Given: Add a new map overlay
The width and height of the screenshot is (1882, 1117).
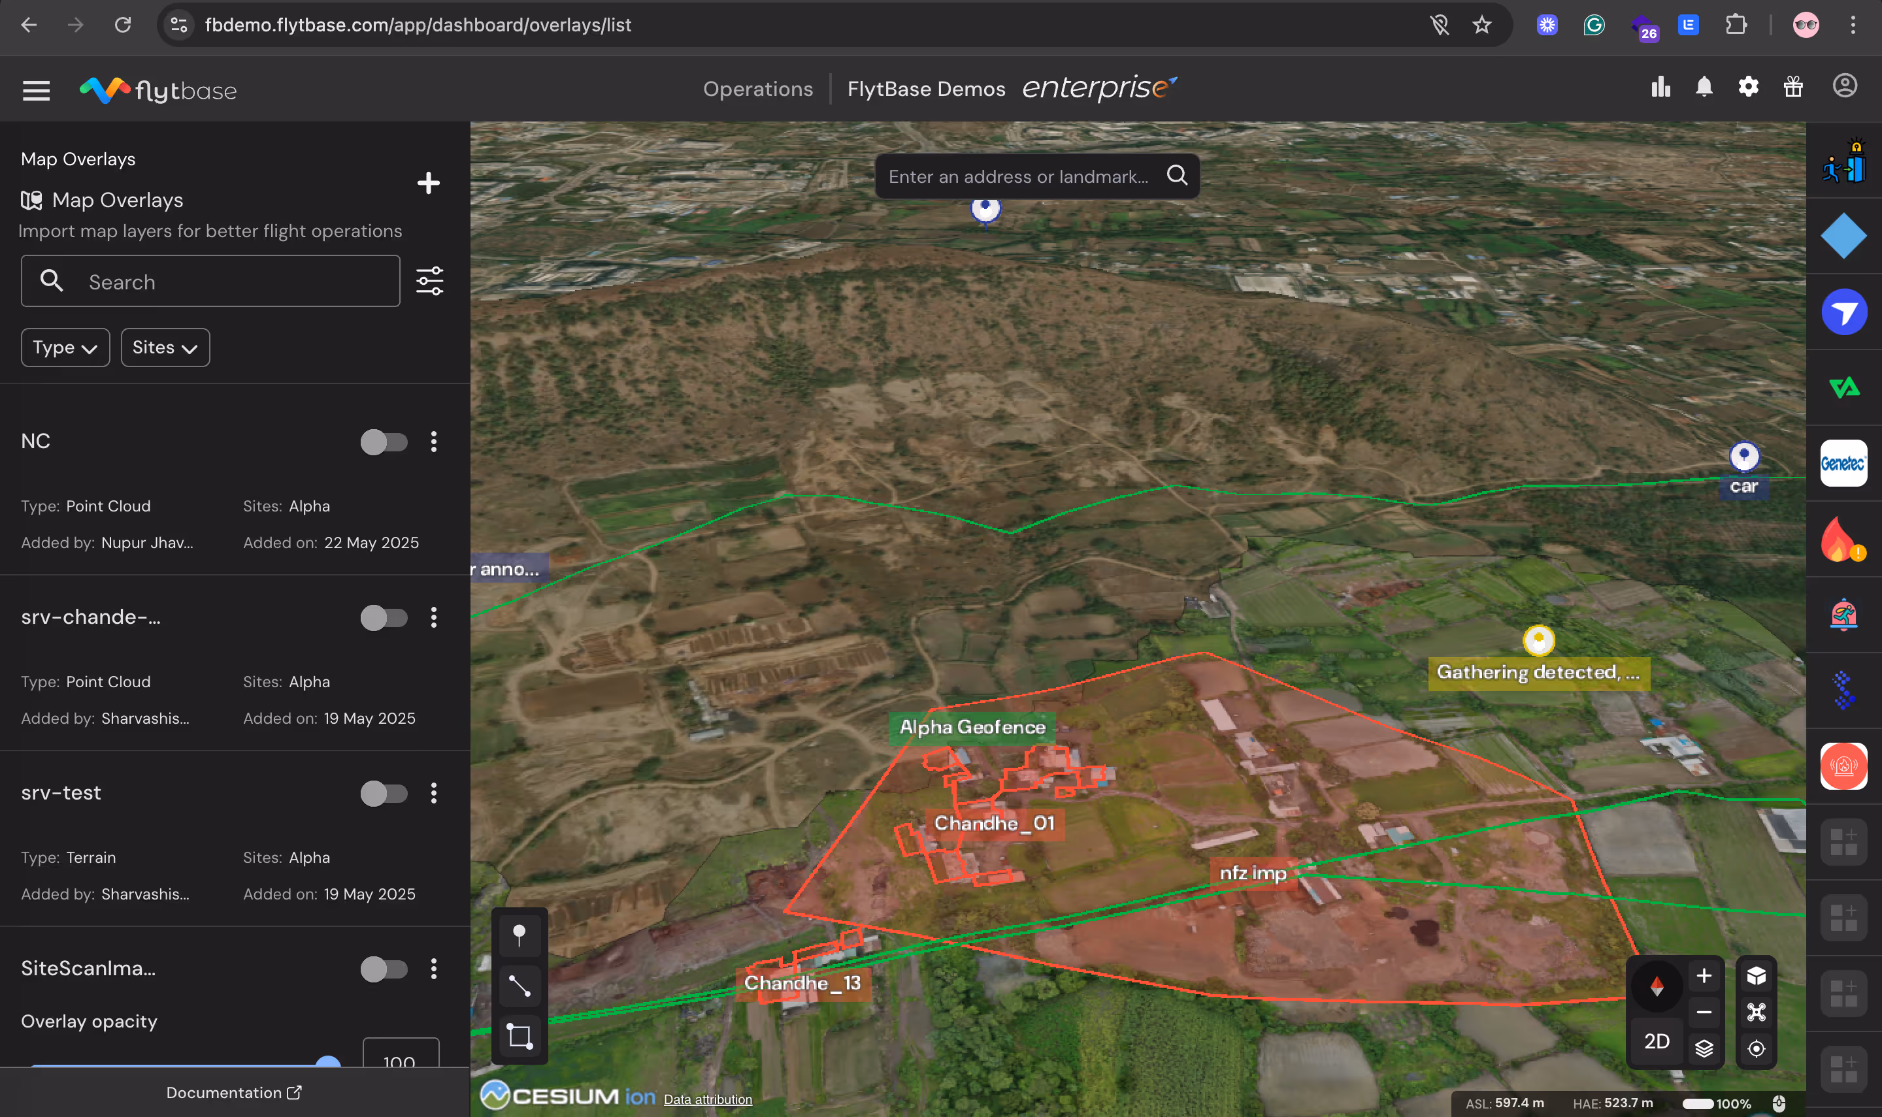Looking at the screenshot, I should (x=428, y=183).
